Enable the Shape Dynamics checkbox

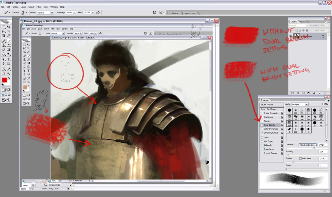point(262,113)
